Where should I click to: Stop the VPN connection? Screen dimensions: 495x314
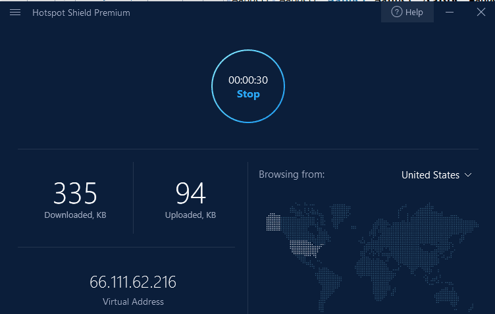248,94
